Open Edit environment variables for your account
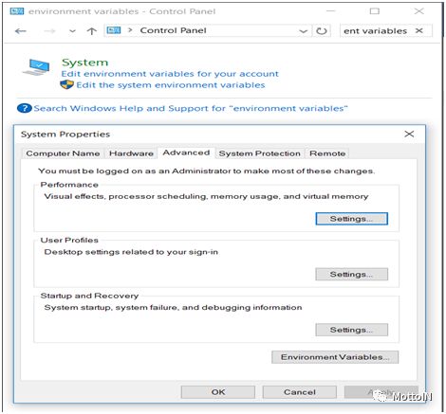This screenshot has height=414, width=446. coord(170,74)
